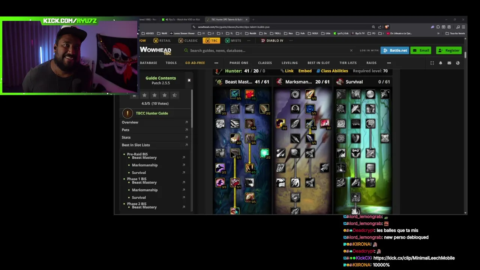The height and width of the screenshot is (270, 480).
Task: Open the three-dots menu after DIABLO IV
Action: tap(291, 40)
